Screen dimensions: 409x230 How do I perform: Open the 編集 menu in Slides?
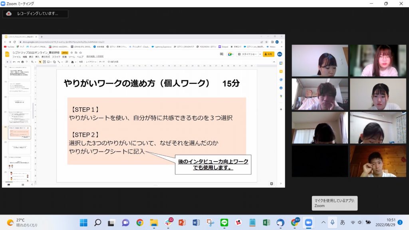(25, 57)
